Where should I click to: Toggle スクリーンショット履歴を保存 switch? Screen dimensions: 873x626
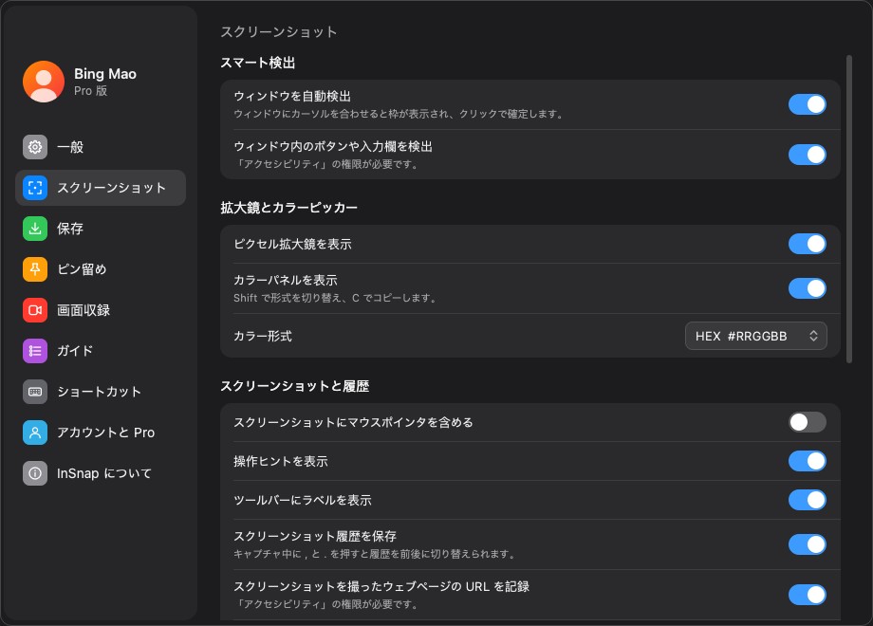[807, 544]
